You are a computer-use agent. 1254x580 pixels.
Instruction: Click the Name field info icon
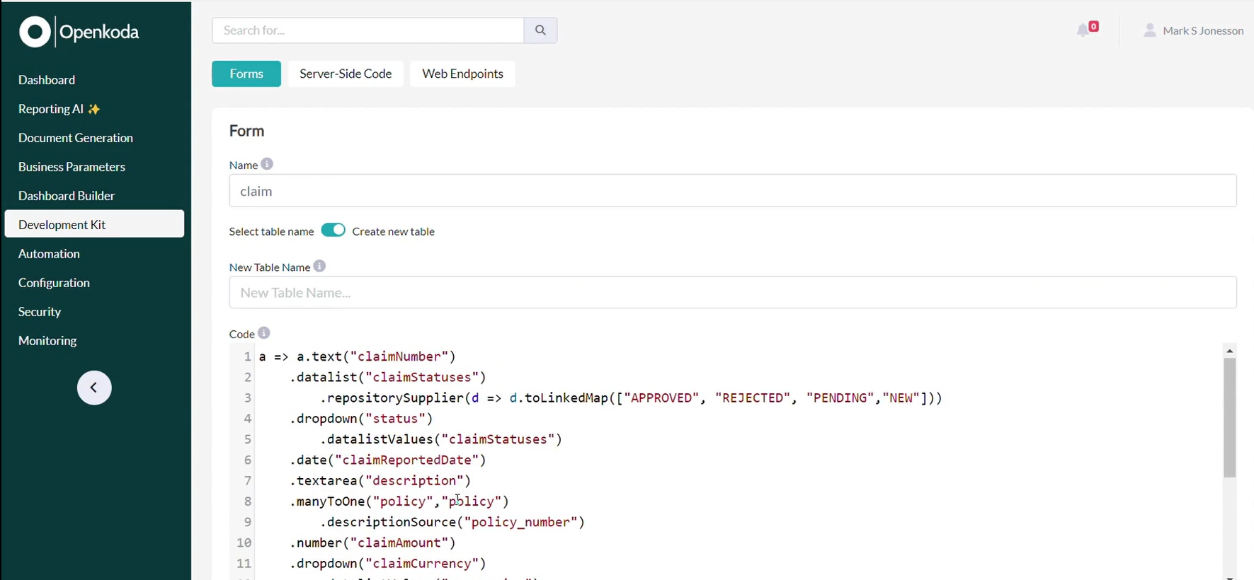pyautogui.click(x=267, y=164)
